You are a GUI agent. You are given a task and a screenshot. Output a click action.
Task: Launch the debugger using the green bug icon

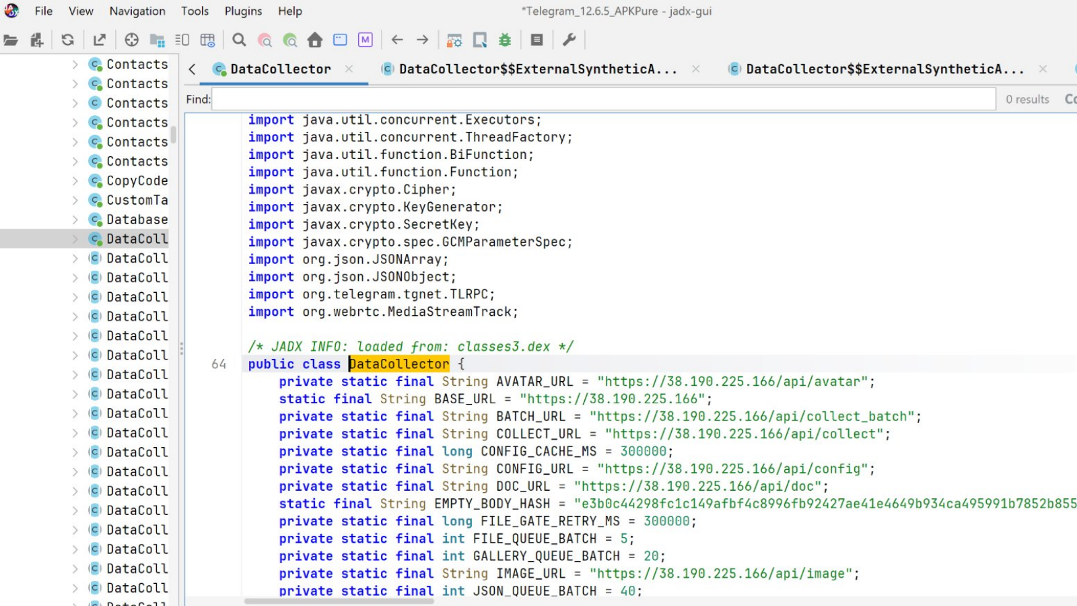pyautogui.click(x=505, y=40)
